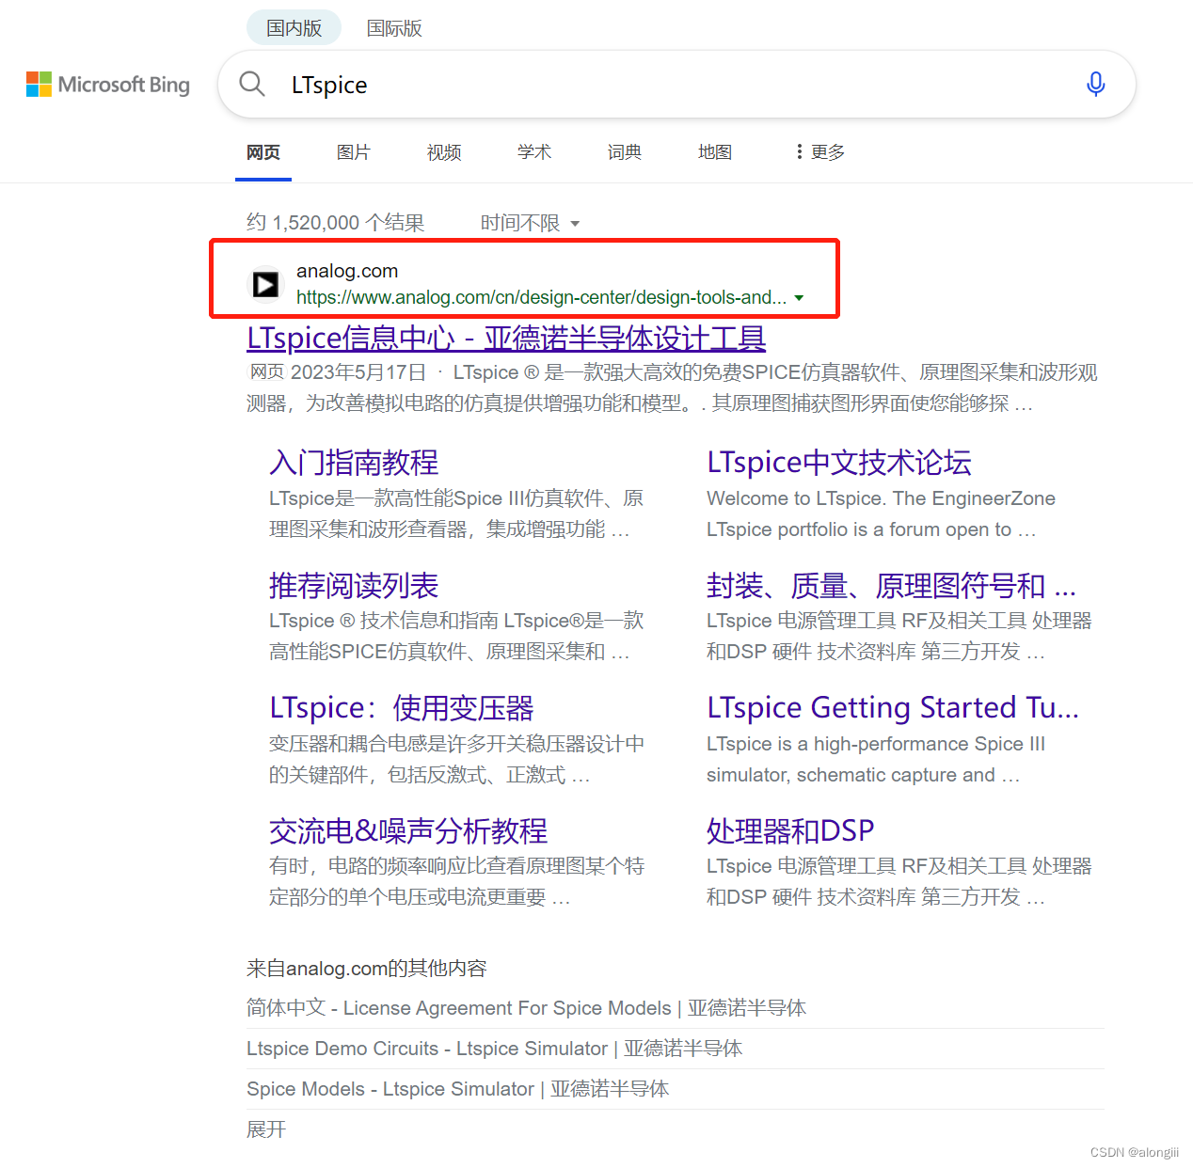Open Ltspice Demo Circuits link

[494, 1049]
